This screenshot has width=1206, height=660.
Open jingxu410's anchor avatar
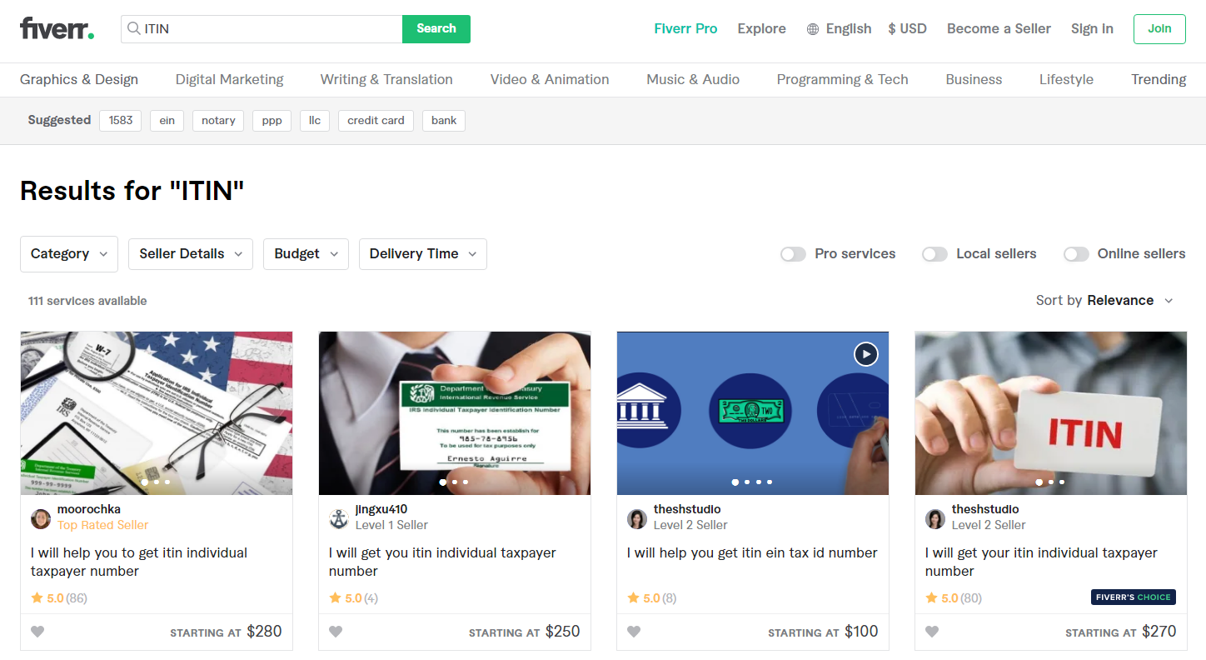click(x=339, y=519)
